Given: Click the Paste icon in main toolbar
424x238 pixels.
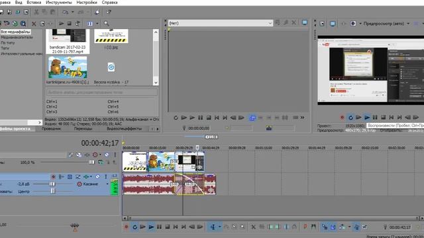Looking at the screenshot, I should pos(53,12).
